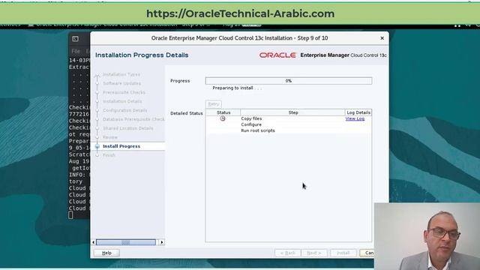The height and width of the screenshot is (270, 480).
Task: Select the Installation Details step
Action: [122, 101]
